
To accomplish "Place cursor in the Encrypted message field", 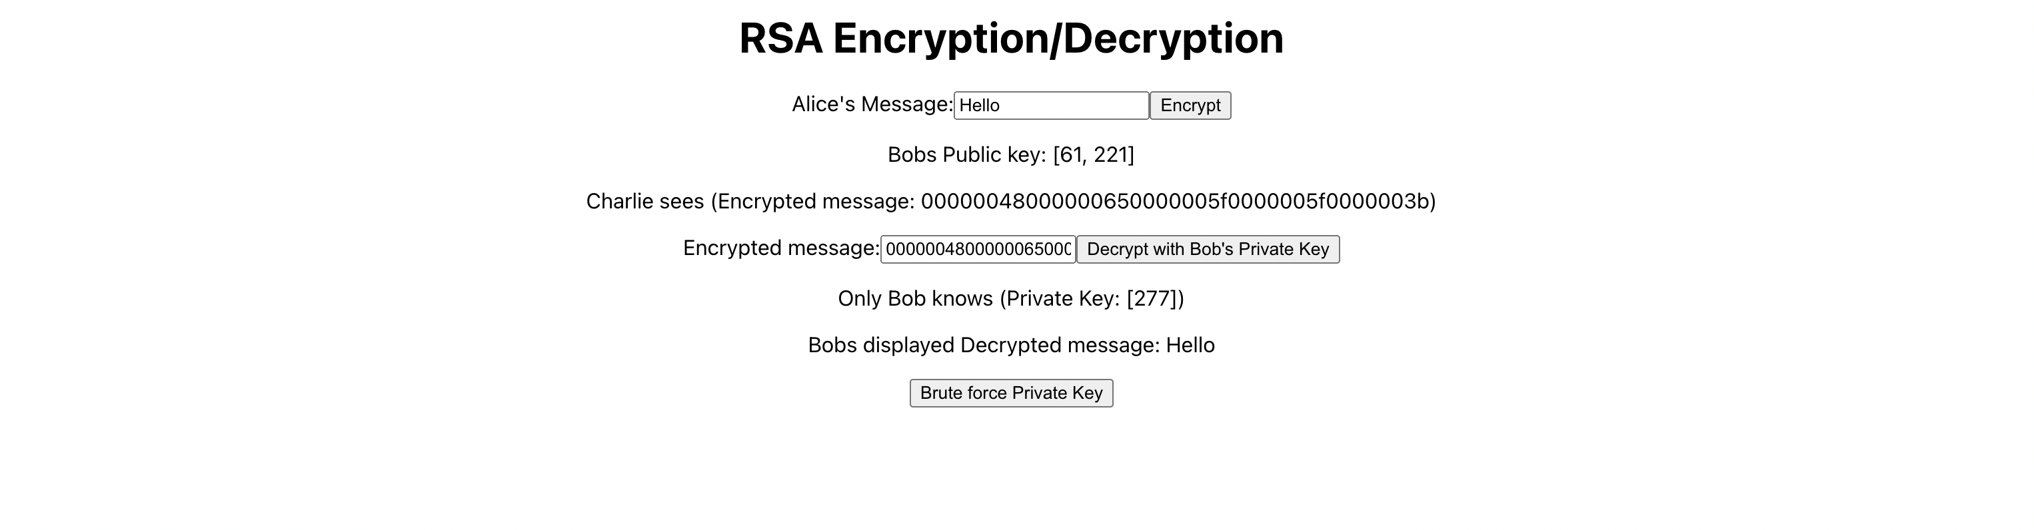I will [x=978, y=249].
